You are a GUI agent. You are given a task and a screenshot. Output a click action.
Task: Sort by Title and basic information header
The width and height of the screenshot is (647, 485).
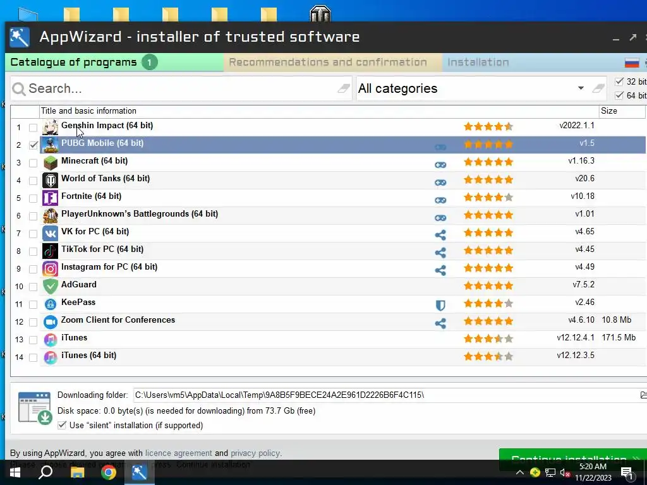pyautogui.click(x=319, y=111)
